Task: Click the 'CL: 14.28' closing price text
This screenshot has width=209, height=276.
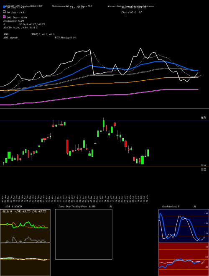Action: 77,8
